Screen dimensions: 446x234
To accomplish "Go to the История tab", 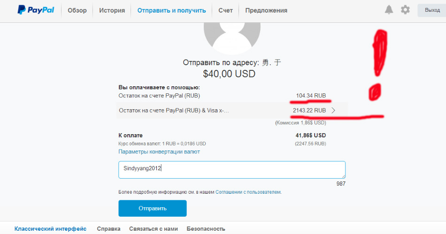I will 112,10.
